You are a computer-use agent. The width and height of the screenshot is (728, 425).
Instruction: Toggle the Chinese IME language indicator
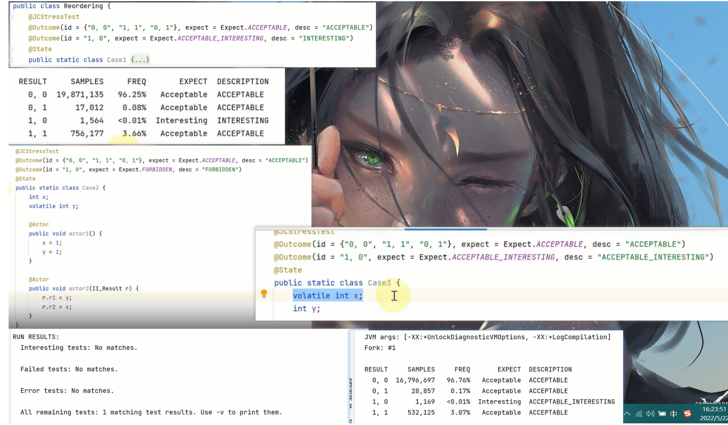[673, 414]
